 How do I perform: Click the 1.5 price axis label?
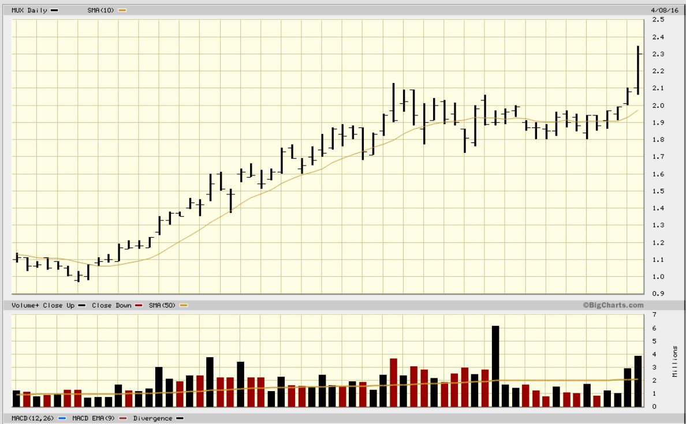[x=658, y=191]
